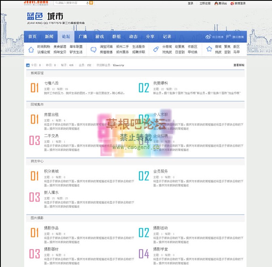Click orange 01 icon beside 摄影作品

pyautogui.click(x=34, y=233)
